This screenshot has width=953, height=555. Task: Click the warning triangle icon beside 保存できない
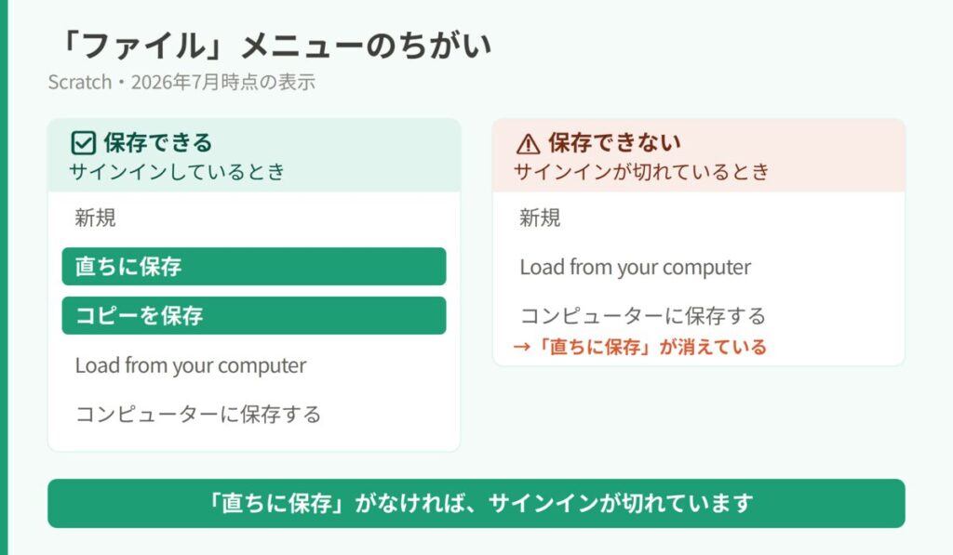tap(528, 144)
